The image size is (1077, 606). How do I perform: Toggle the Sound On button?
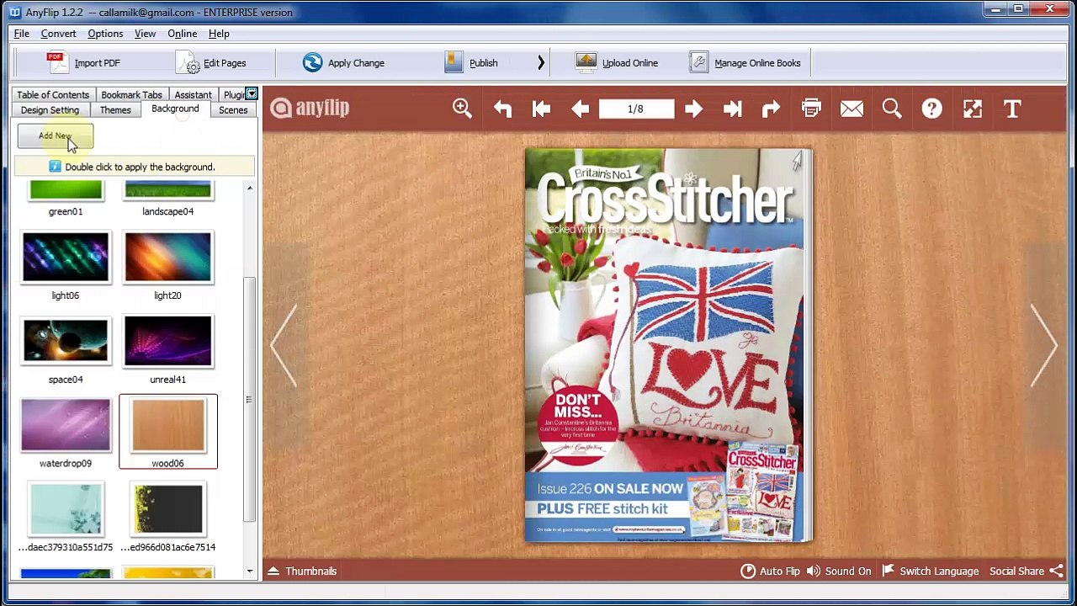(x=838, y=571)
